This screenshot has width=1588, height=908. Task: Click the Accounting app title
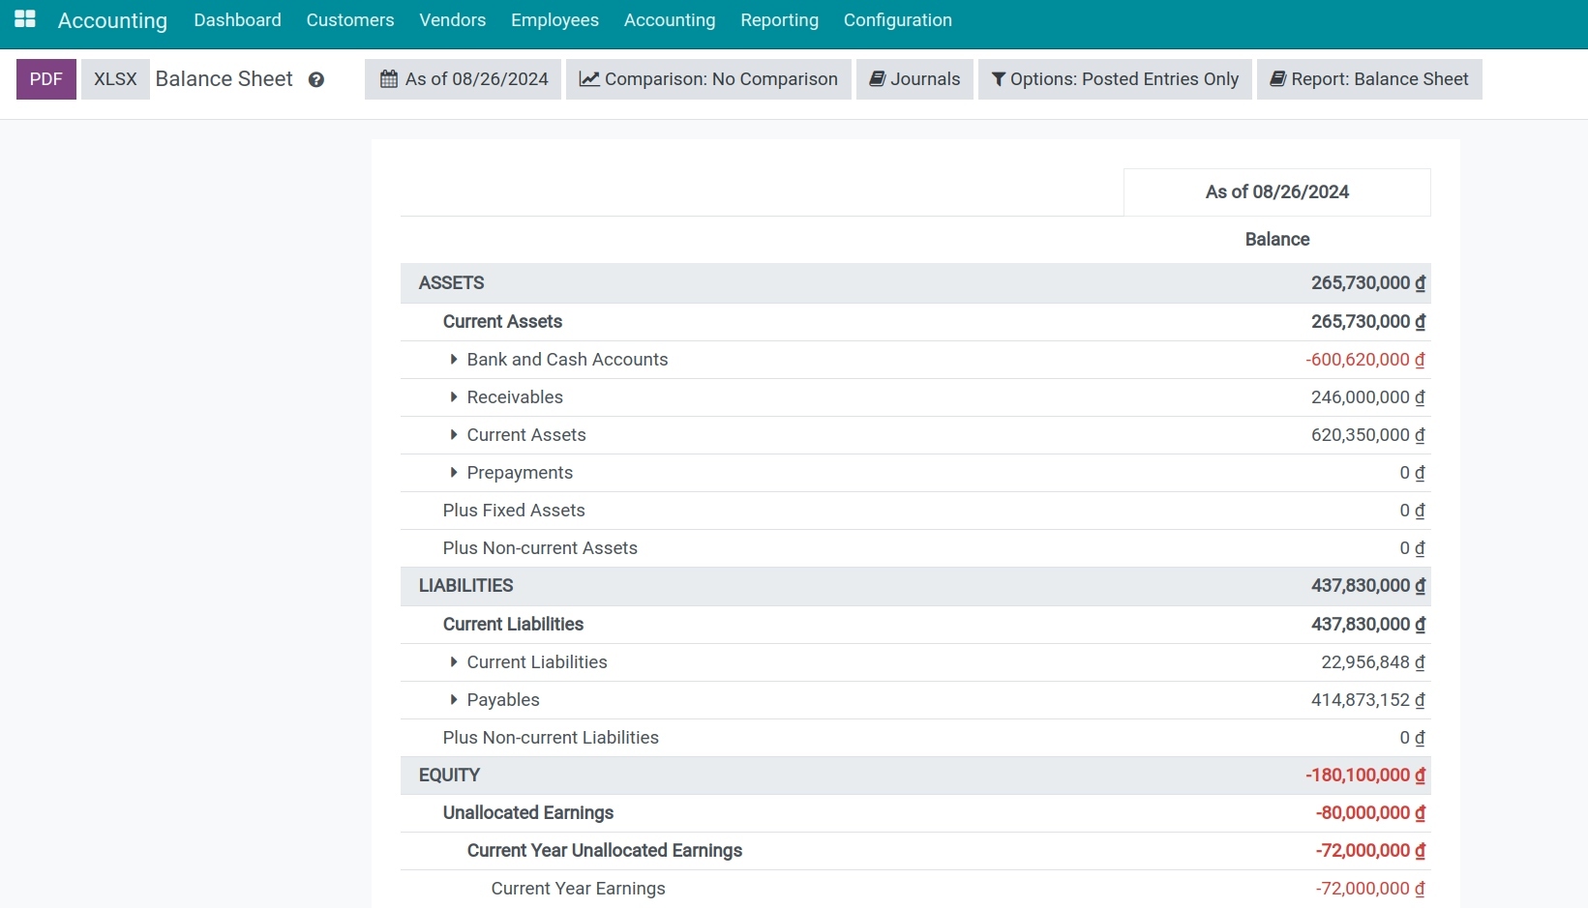point(112,20)
